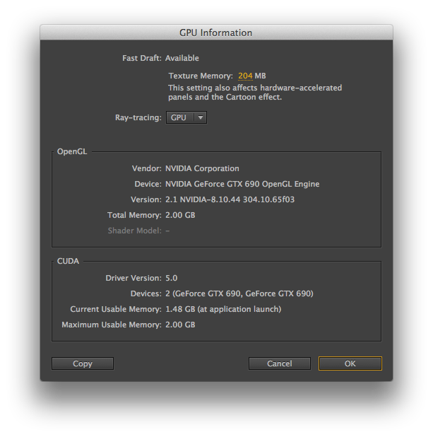Click the Texture Memory label
The width and height of the screenshot is (433, 437).
tap(201, 76)
